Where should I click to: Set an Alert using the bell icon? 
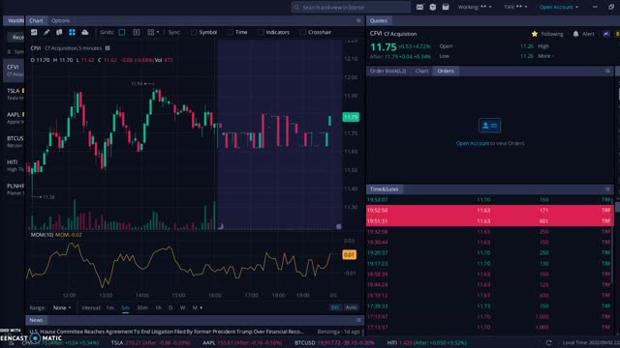click(575, 34)
